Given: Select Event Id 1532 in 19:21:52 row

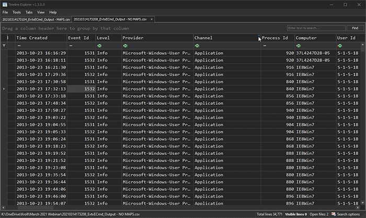Looking at the screenshot, I should [x=81, y=161].
